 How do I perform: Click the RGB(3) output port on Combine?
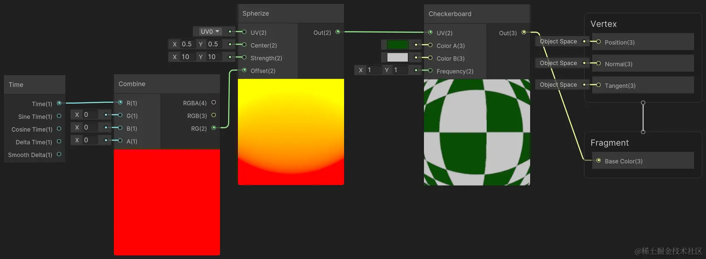tap(214, 115)
